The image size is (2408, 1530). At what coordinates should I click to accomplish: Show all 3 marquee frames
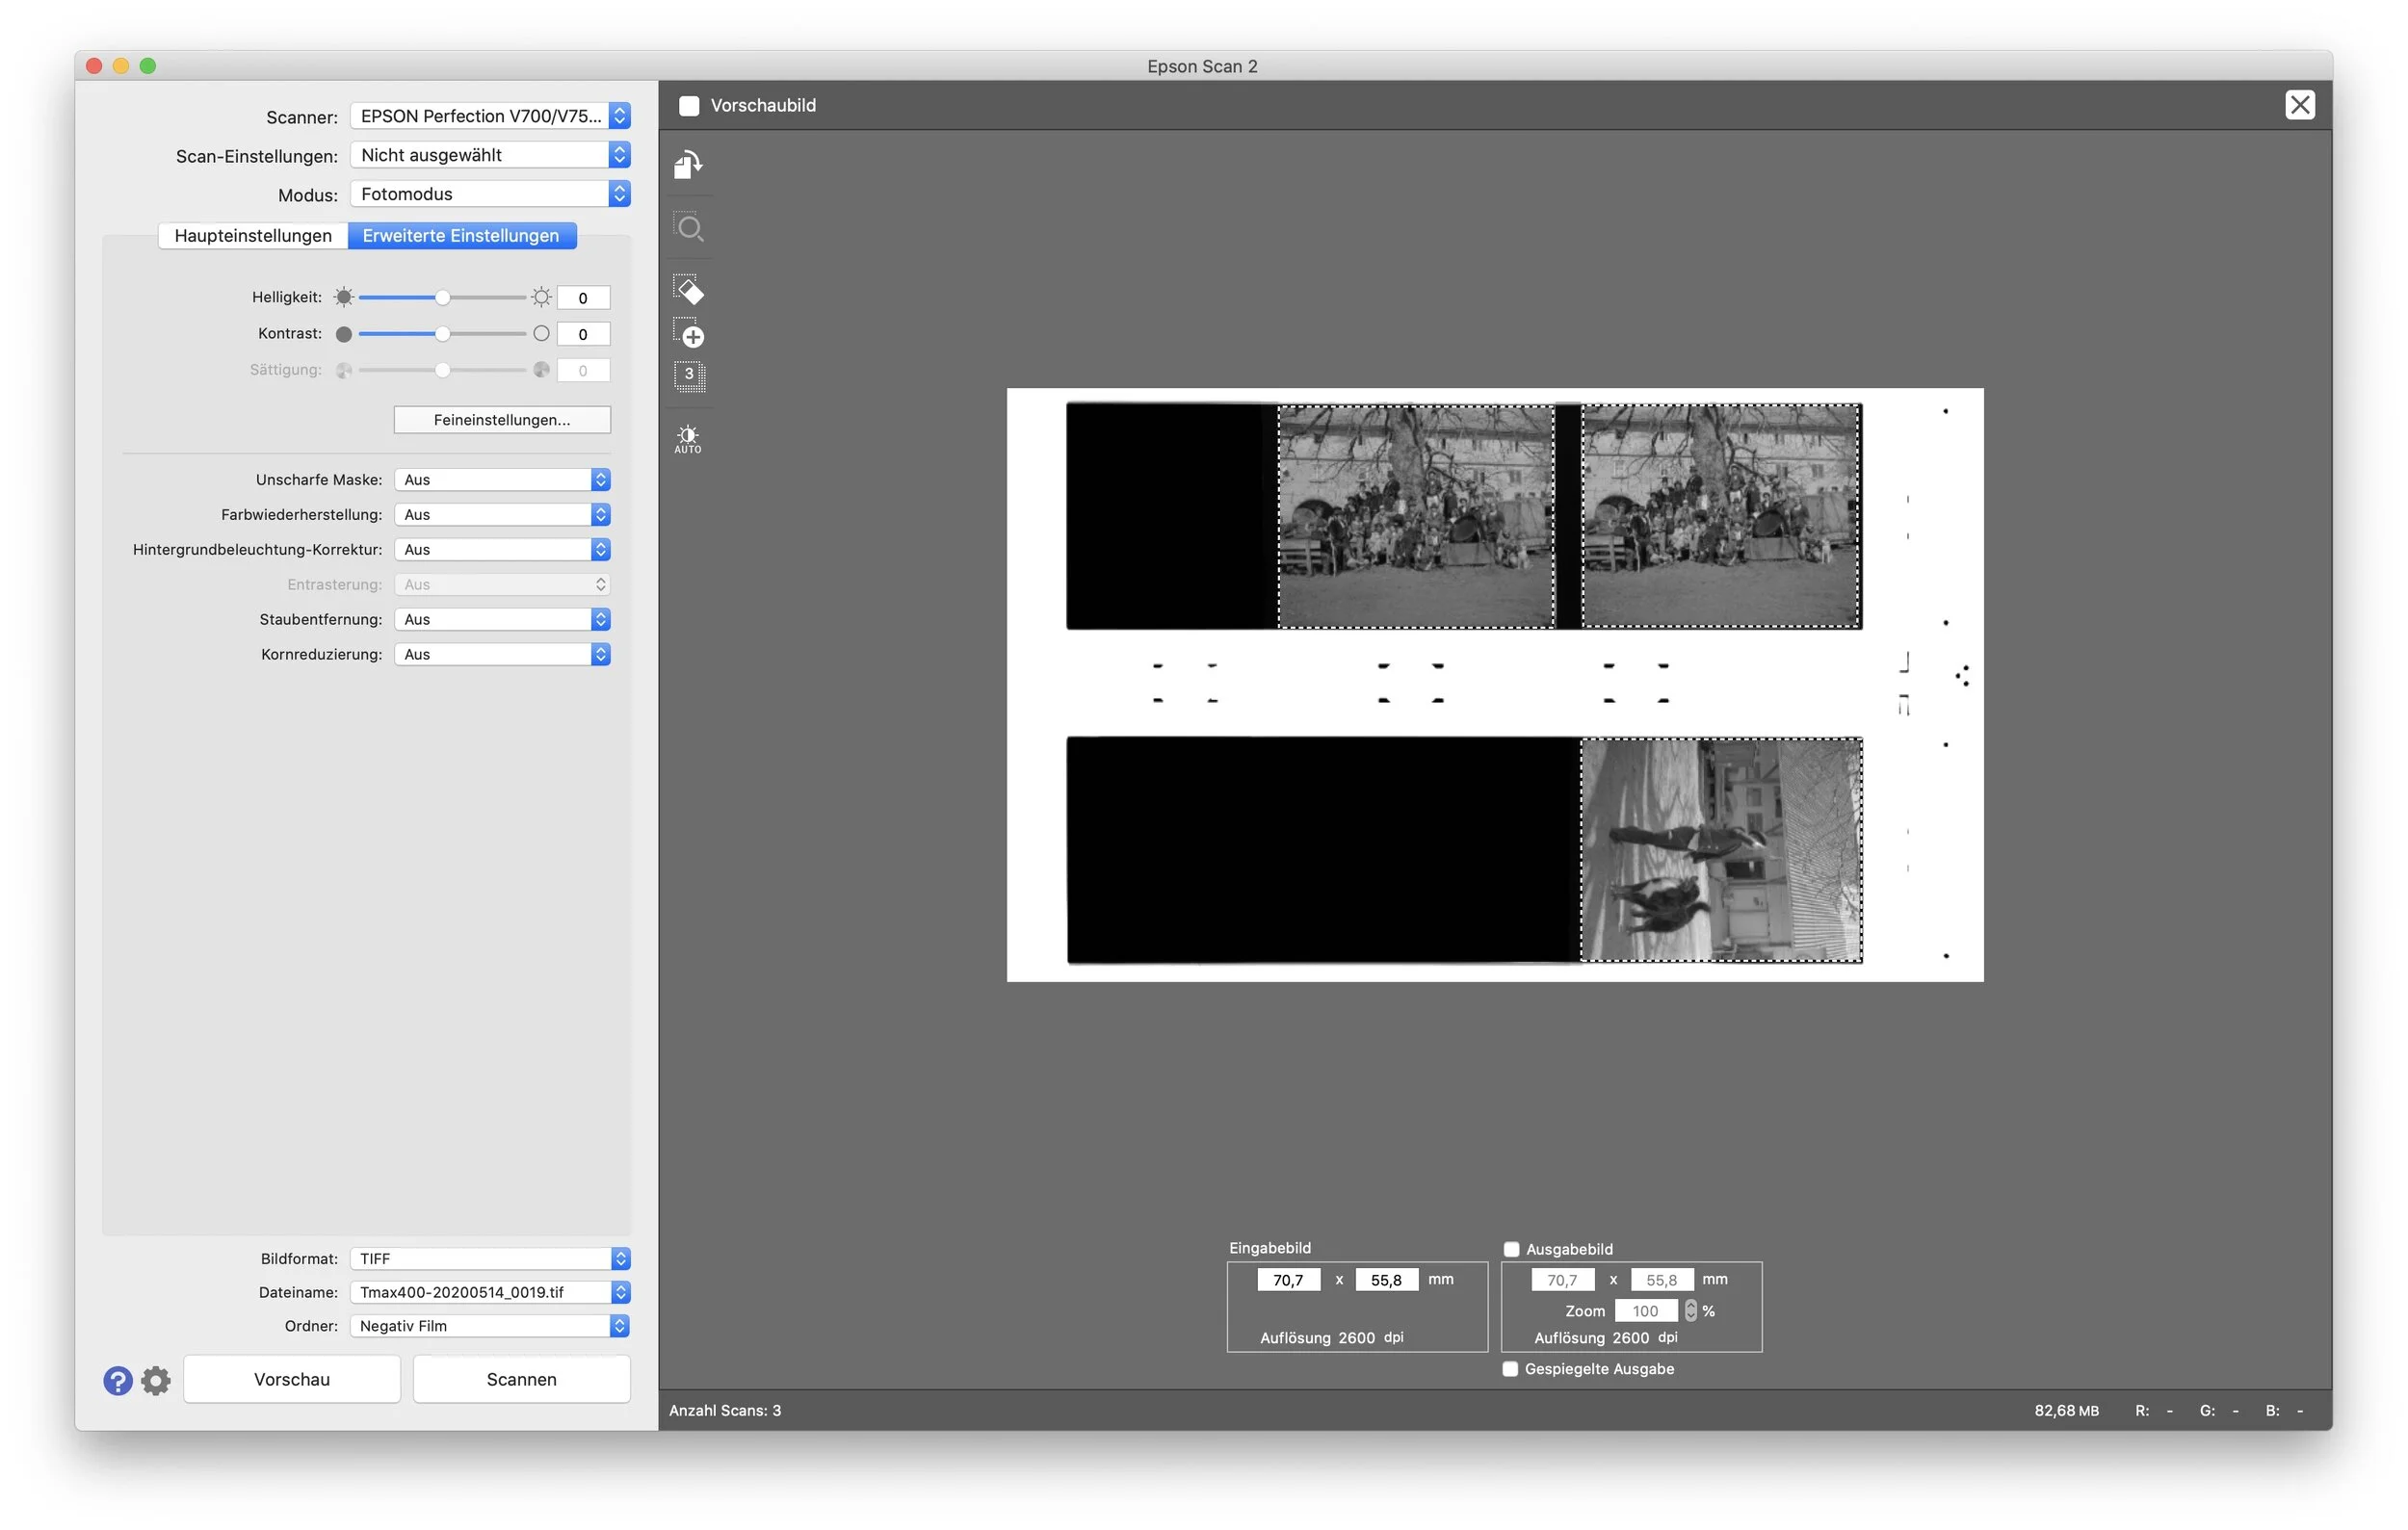(x=689, y=376)
